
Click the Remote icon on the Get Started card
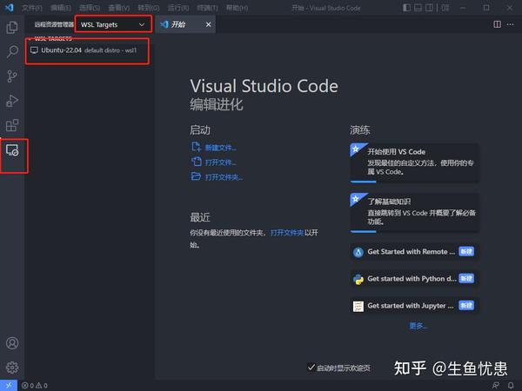click(358, 252)
